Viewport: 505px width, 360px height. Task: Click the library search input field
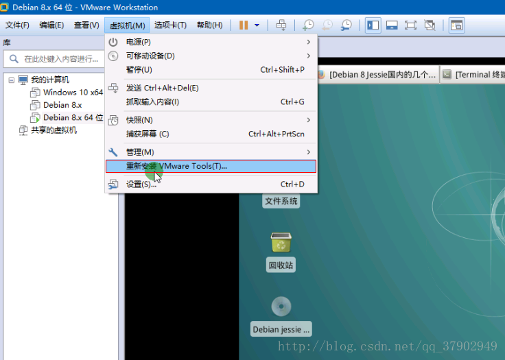point(54,59)
